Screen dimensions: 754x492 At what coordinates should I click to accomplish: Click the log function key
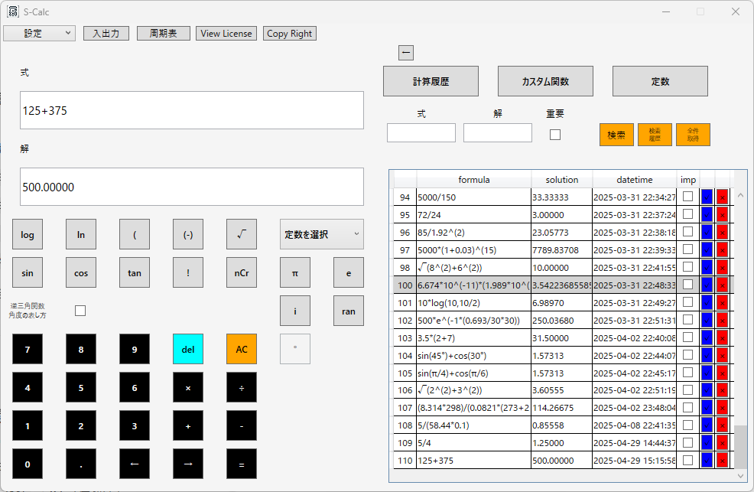pyautogui.click(x=28, y=234)
